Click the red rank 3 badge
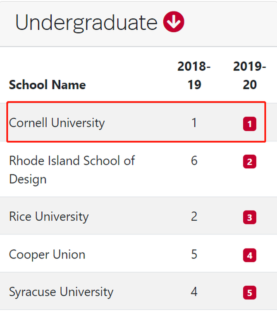The height and width of the screenshot is (311, 277). coord(249,218)
